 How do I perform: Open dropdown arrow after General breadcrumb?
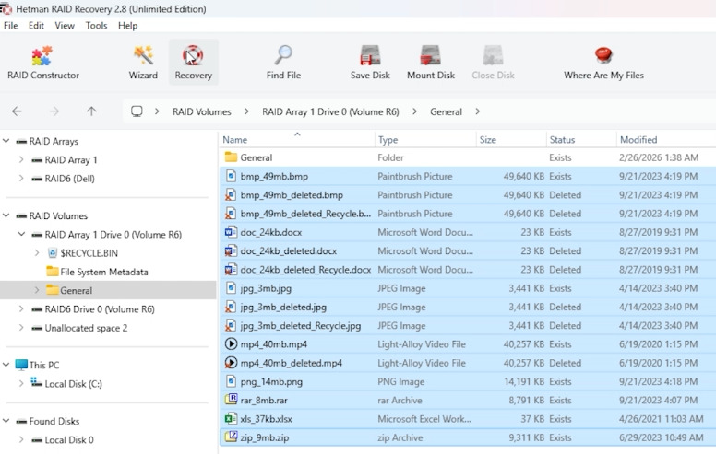click(477, 111)
